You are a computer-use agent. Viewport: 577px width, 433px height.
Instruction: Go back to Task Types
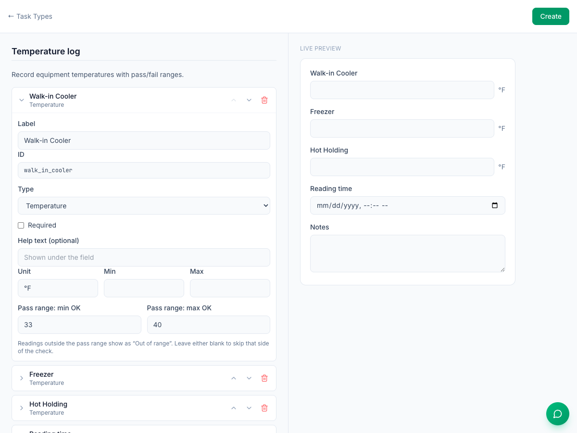tap(30, 16)
